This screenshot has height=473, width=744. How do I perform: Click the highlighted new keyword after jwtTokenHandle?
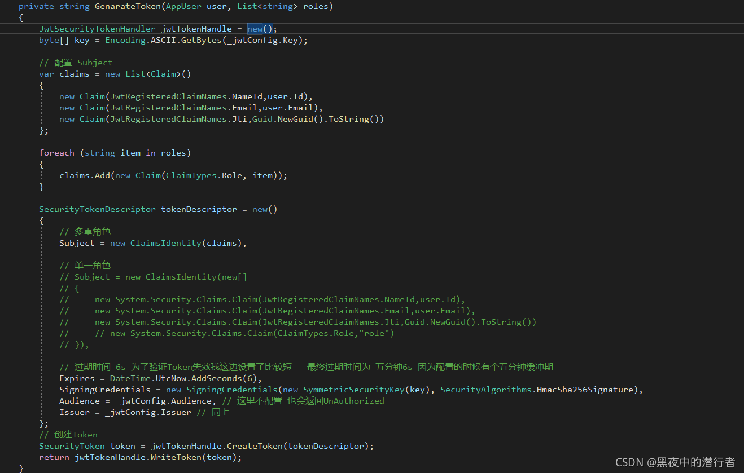pyautogui.click(x=255, y=29)
